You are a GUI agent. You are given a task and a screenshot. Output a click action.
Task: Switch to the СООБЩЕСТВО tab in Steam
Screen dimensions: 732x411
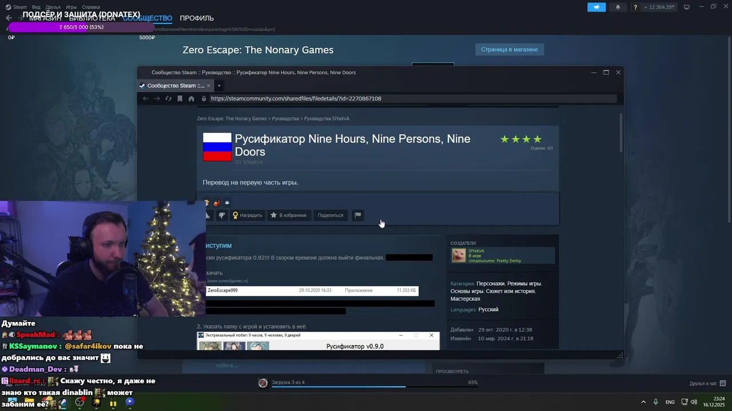pos(147,18)
